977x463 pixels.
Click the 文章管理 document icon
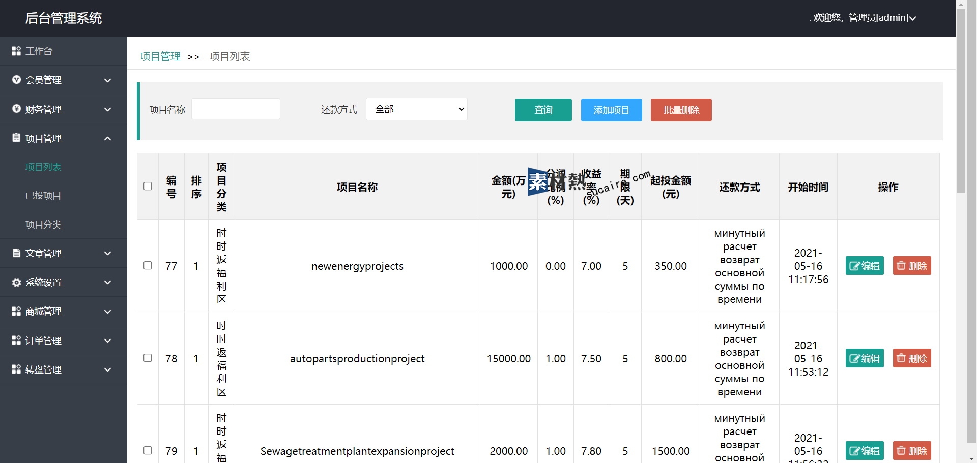click(16, 253)
